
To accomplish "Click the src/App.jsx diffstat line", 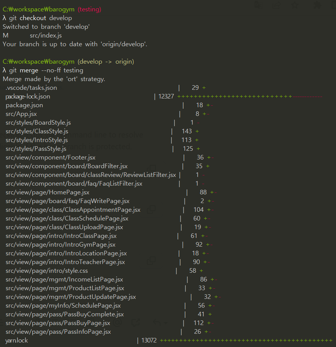I will click(21, 114).
